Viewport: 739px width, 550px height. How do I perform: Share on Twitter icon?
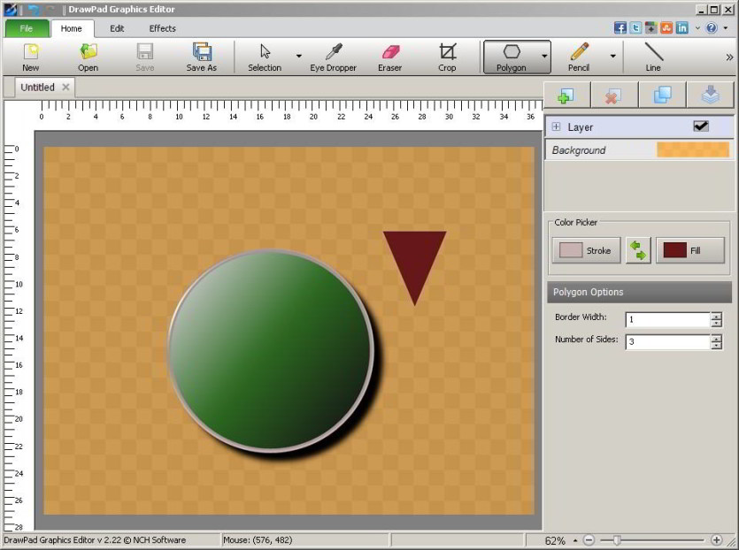(635, 27)
